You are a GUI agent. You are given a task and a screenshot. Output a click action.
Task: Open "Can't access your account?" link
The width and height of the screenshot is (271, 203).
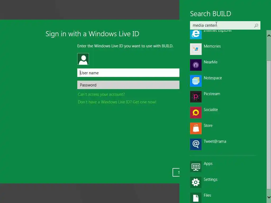point(101,94)
